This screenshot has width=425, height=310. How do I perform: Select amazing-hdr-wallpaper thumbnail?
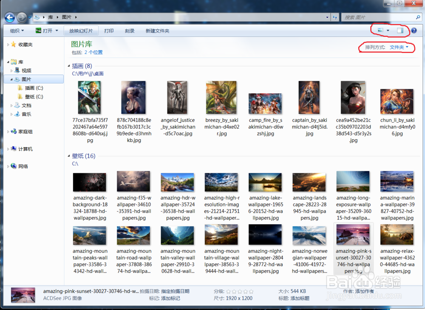tap(177, 182)
